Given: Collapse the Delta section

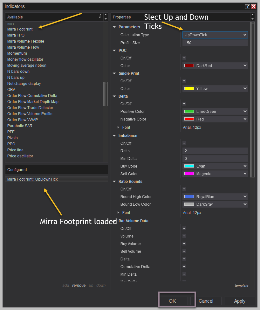Looking at the screenshot, I should coord(114,96).
